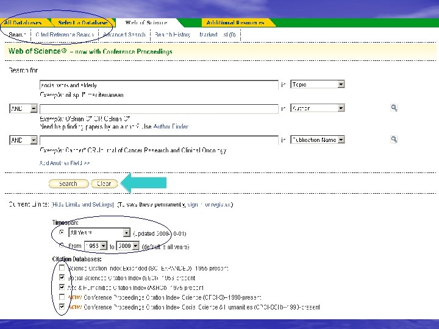The height and width of the screenshot is (329, 439).
Task: Open the Author field dropdown
Action: [x=318, y=108]
